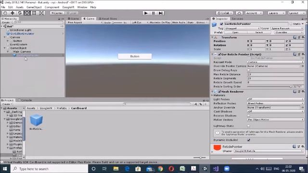Screen dimensions: 308x173
Task: Expand the Materials foldout in Mesh Renderer
Action: tap(212, 95)
